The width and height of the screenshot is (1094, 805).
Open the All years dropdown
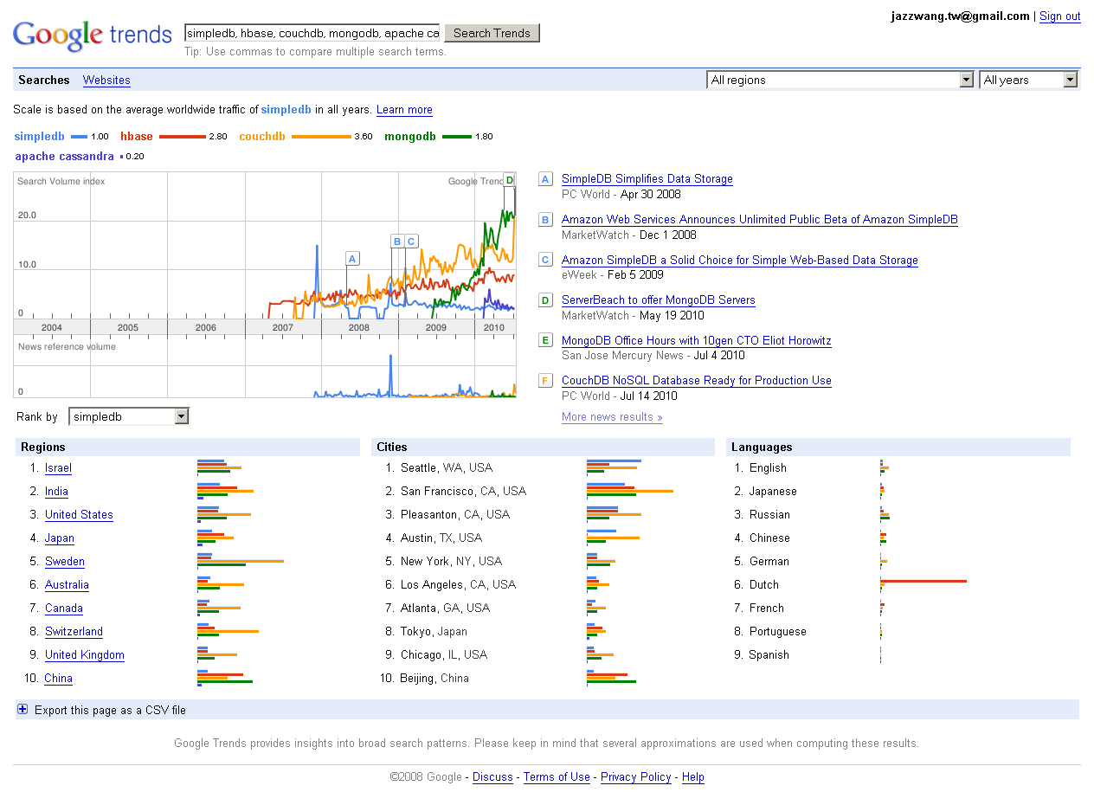pyautogui.click(x=1028, y=80)
